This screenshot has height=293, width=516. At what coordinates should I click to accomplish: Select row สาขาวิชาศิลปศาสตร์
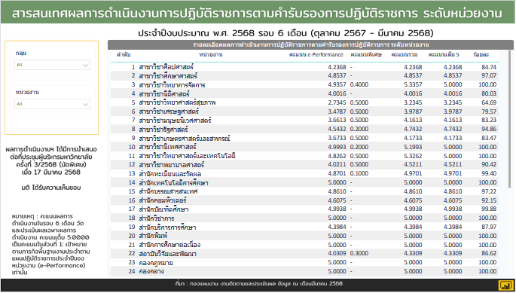coord(304,67)
